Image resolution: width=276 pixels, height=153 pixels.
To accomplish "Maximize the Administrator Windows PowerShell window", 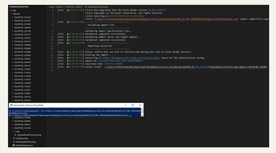I will tap(133, 105).
